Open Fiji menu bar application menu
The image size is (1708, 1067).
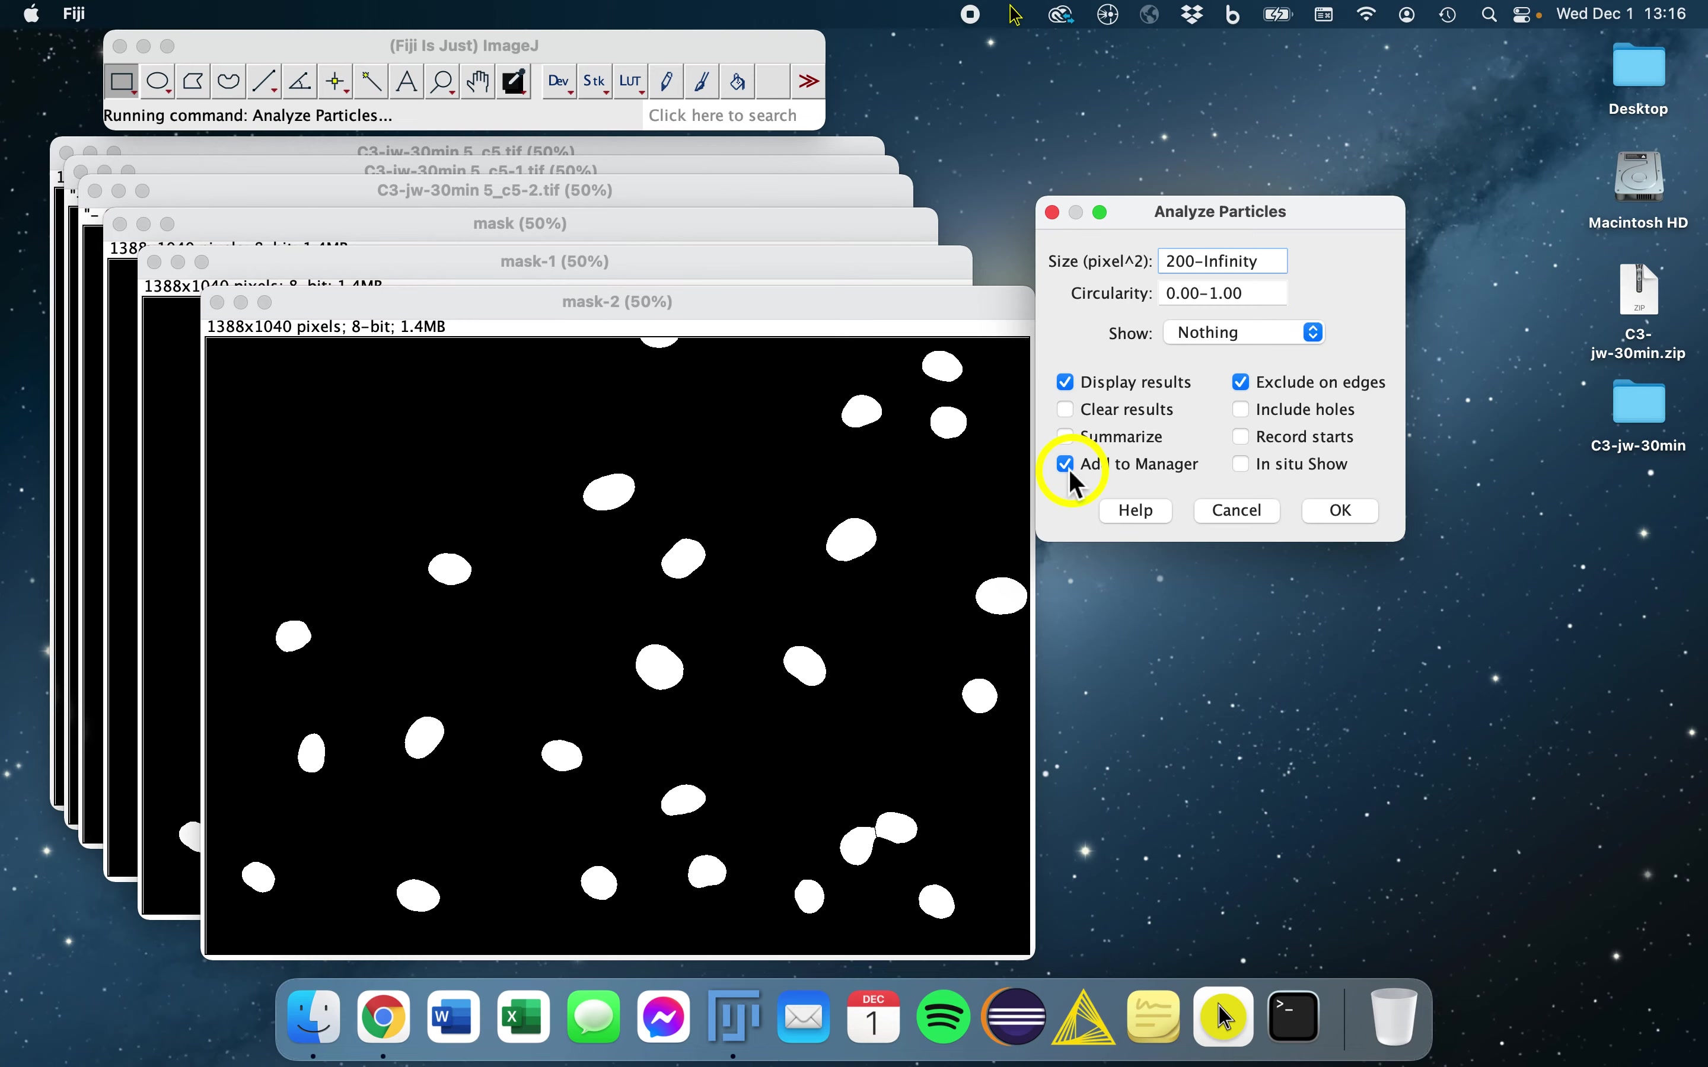[x=72, y=14]
